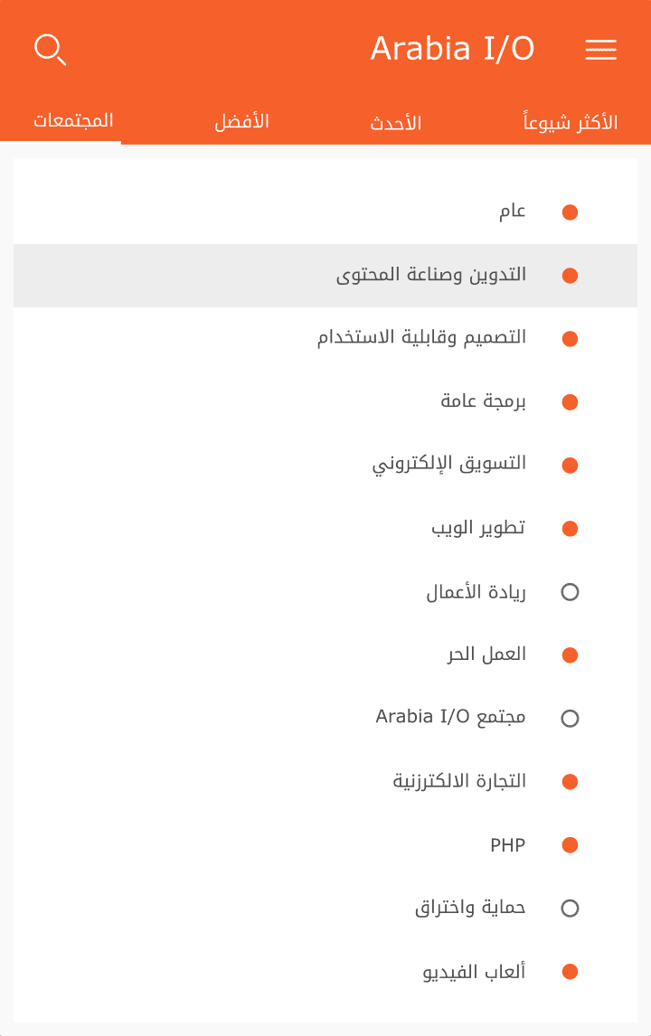Select the المجتمعات tab
The image size is (651, 1036).
tap(73, 120)
